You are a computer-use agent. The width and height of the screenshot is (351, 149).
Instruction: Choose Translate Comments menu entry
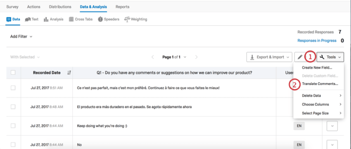click(x=320, y=84)
